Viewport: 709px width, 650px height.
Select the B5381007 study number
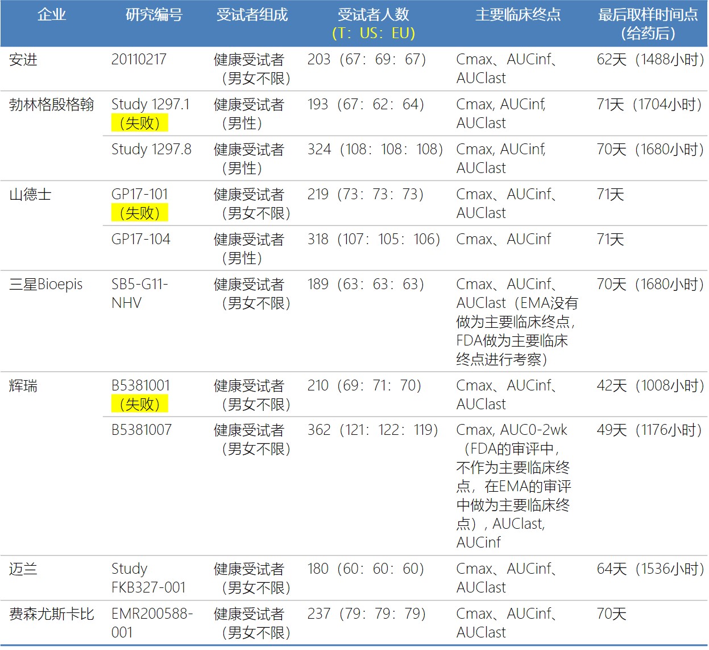[142, 430]
